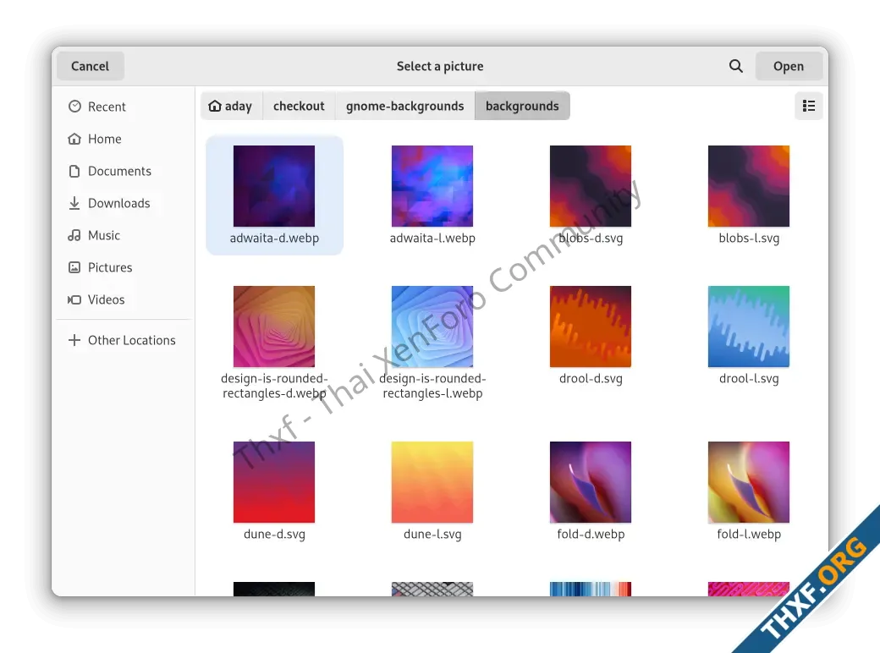This screenshot has height=653, width=880.
Task: Click the Home house icon in sidebar
Action: (x=74, y=139)
